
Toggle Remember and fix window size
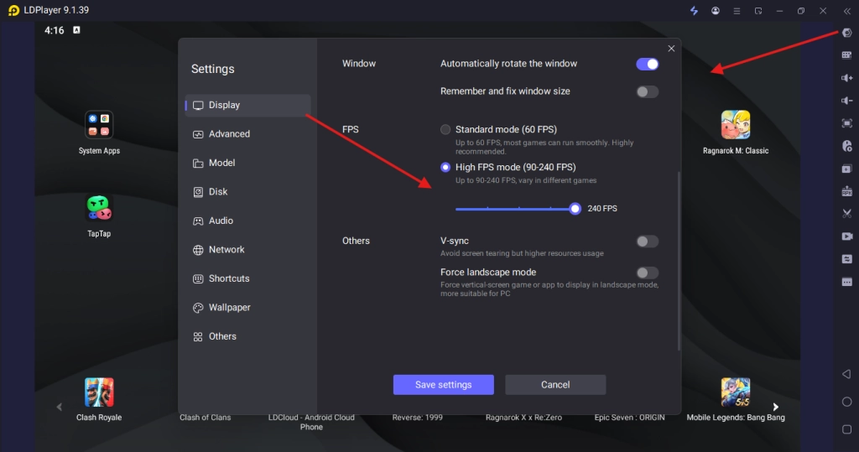[x=647, y=91]
